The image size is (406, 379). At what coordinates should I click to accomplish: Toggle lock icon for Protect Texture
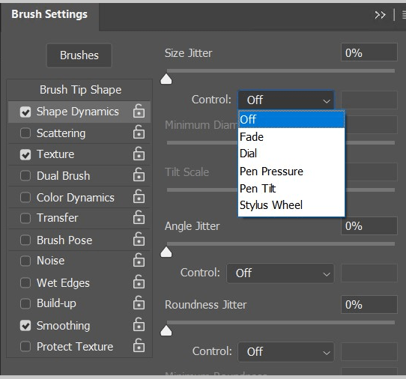(x=139, y=346)
